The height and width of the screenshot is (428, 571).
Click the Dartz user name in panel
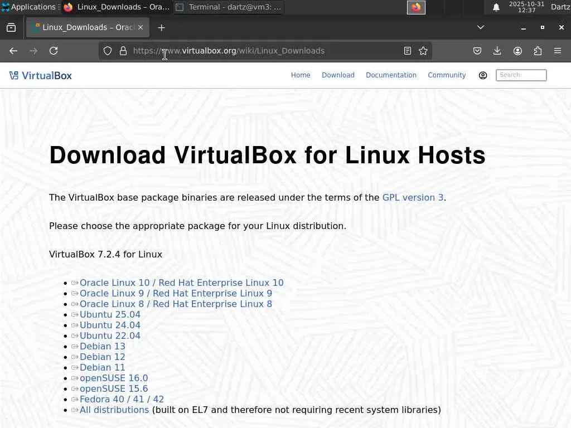pos(560,7)
